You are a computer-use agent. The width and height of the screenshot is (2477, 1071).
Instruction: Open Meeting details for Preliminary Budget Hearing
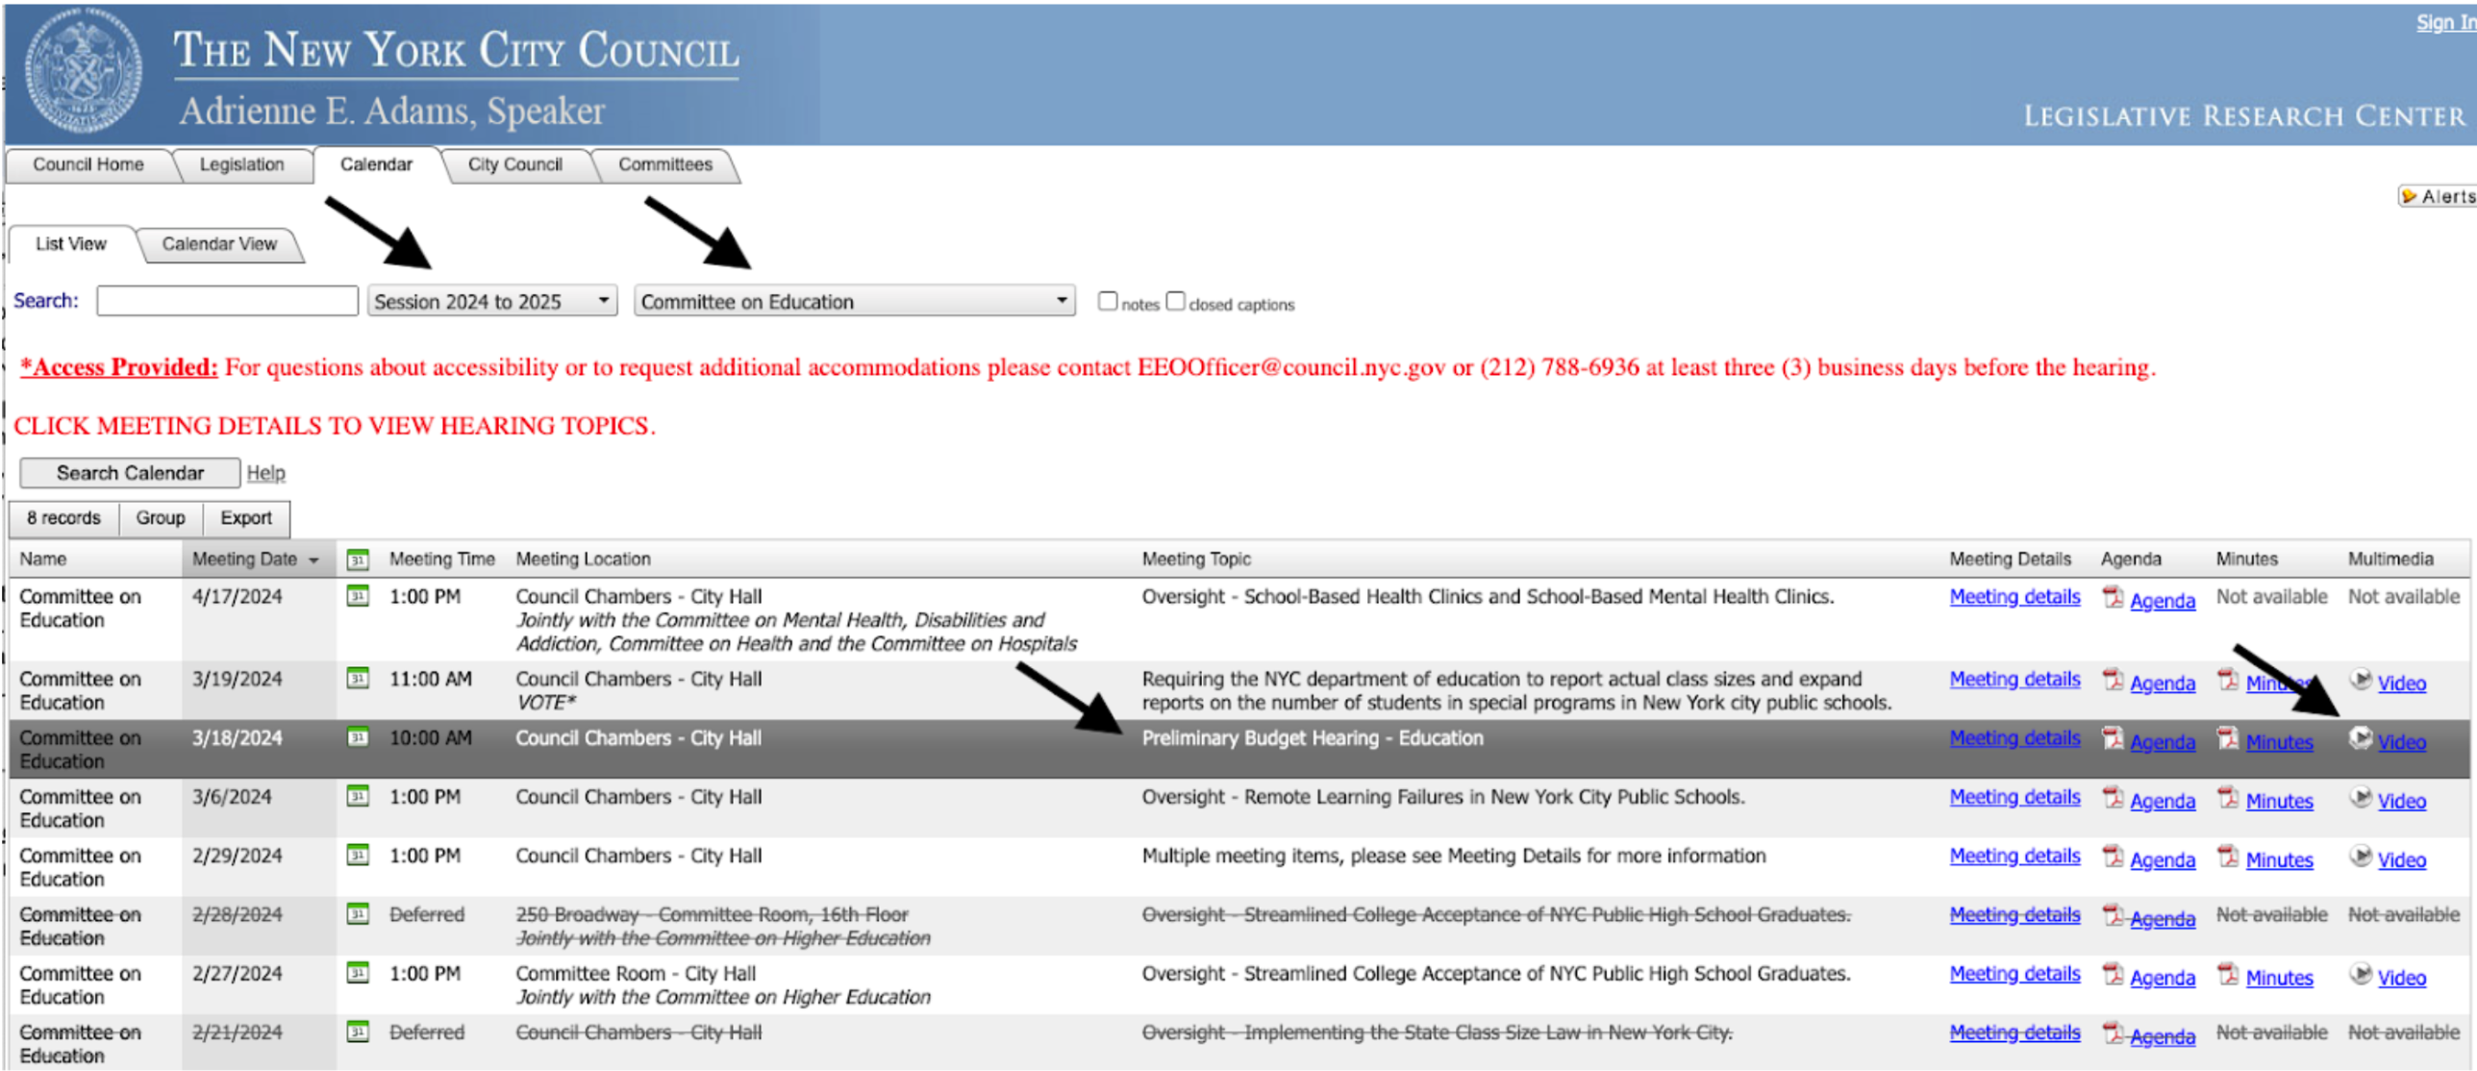coord(2014,737)
